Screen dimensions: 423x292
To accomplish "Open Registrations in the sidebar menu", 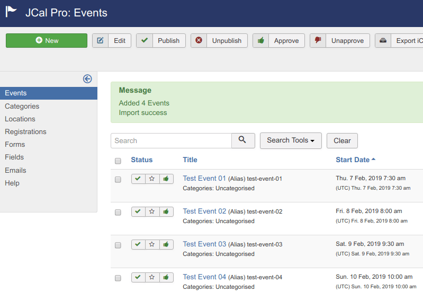I will point(25,131).
